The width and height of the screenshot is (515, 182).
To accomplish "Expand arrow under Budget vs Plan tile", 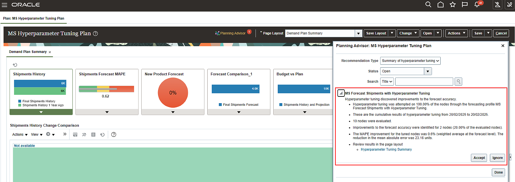I will 304,112.
